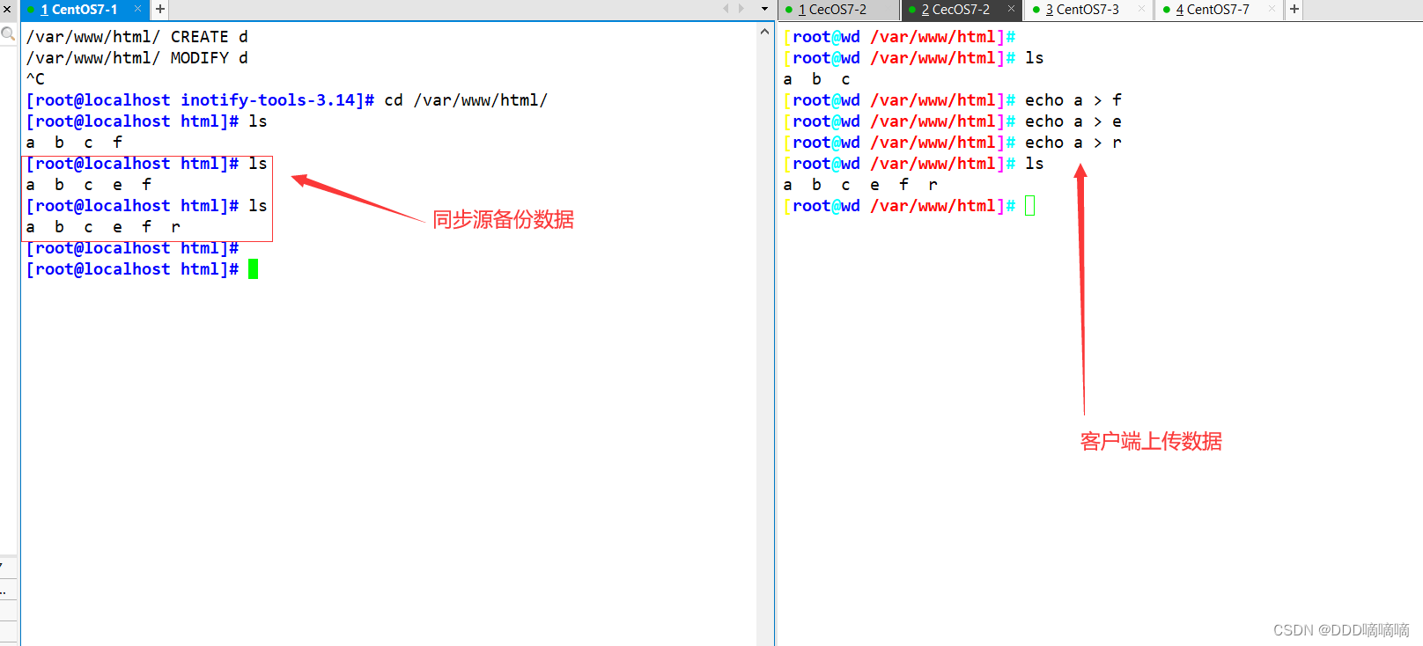Click the green status dot on 4 CentOS7-7 tab
Screen dimensions: 1423x646
point(1167,10)
